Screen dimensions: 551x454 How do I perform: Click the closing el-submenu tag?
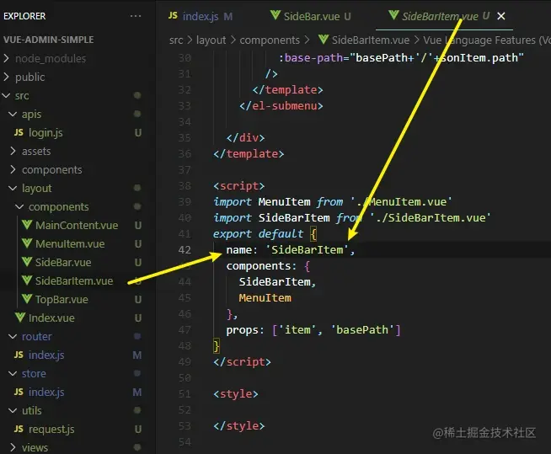(x=281, y=106)
